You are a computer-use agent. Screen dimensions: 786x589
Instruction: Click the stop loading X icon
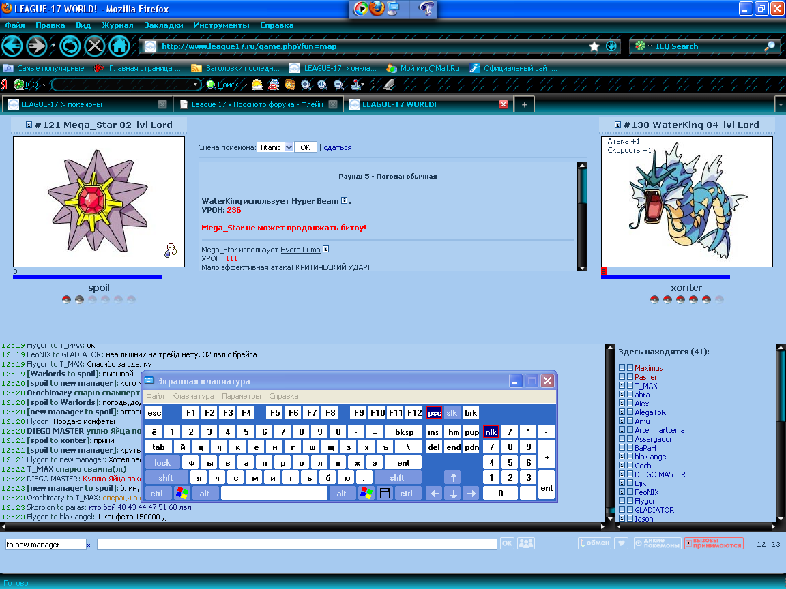click(94, 46)
